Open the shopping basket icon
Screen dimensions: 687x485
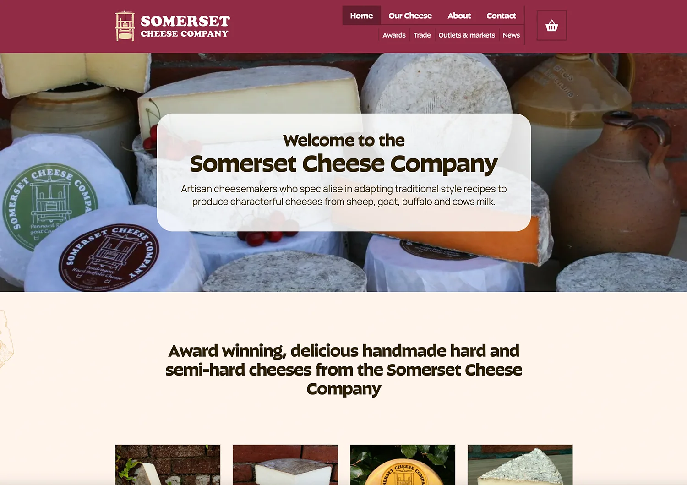pyautogui.click(x=551, y=26)
